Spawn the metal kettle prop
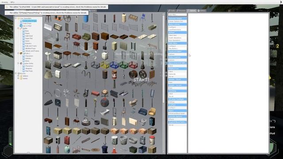283x159 pixels. coord(86,121)
